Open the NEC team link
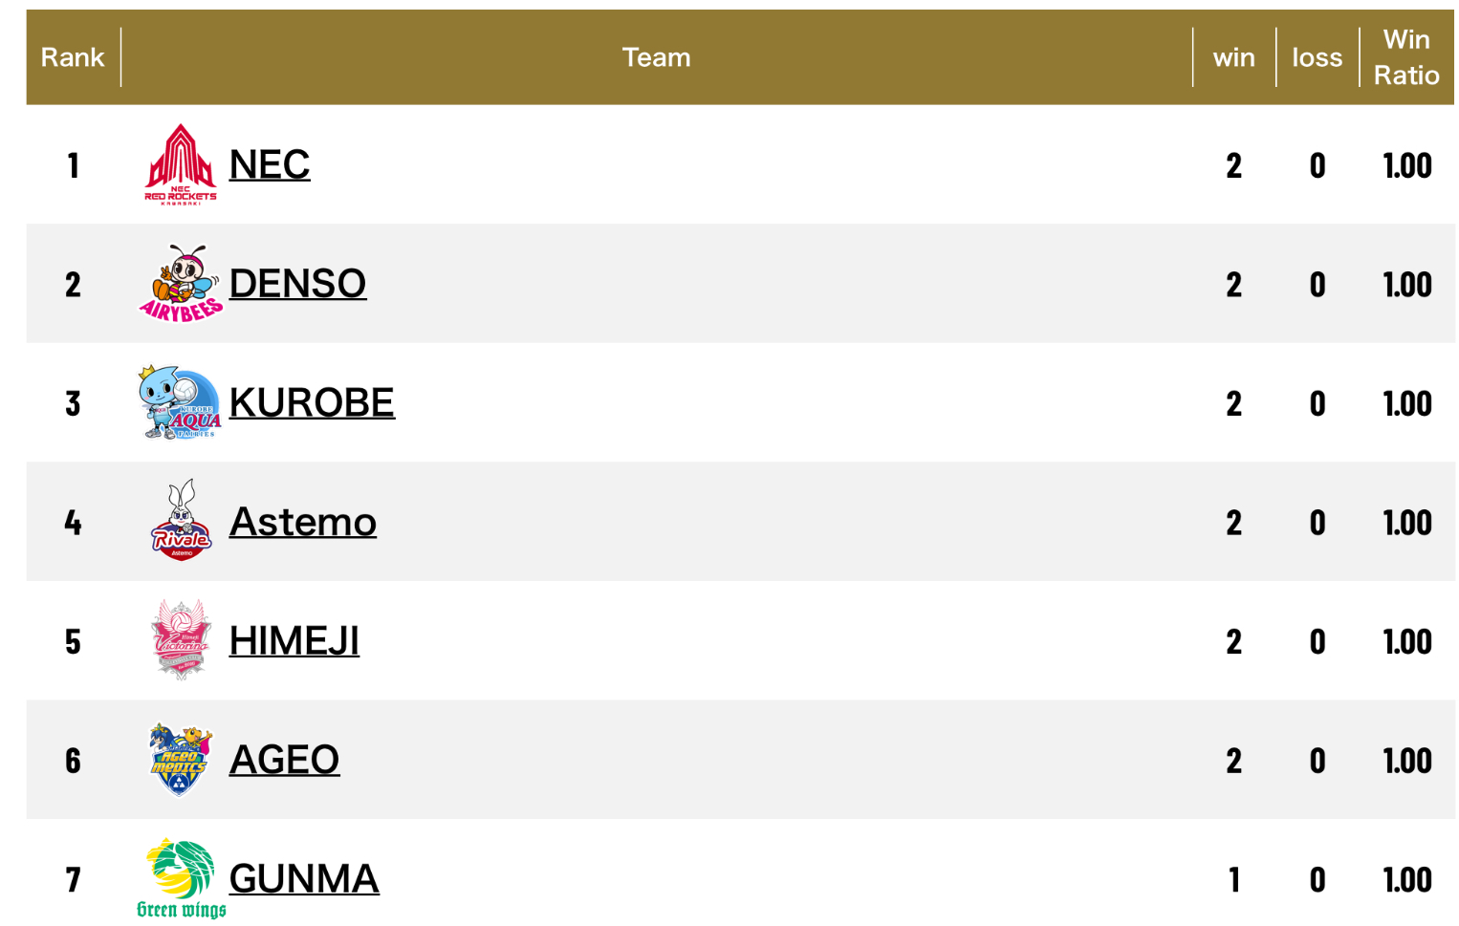The image size is (1459, 926). pos(270,164)
